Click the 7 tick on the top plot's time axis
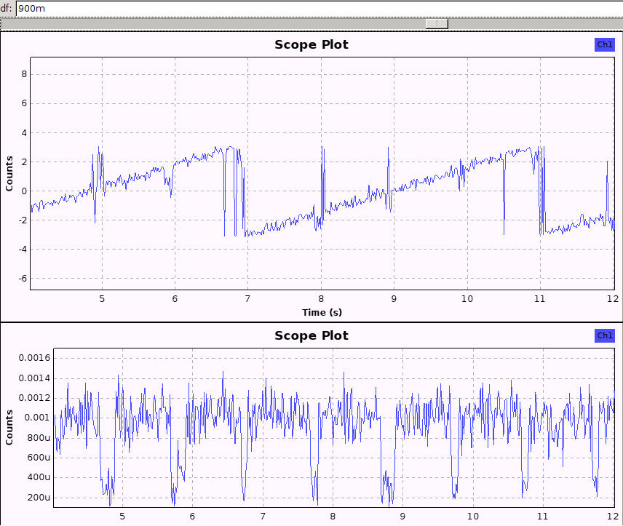Screen dimensions: 623x526 pos(248,298)
